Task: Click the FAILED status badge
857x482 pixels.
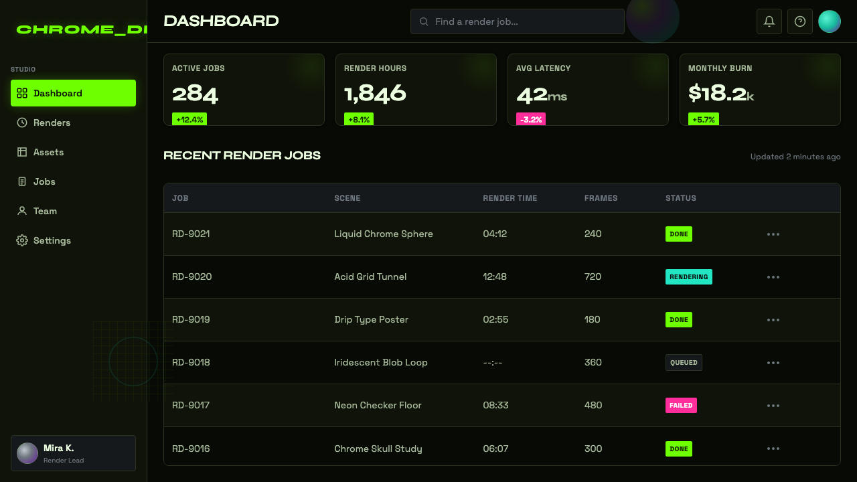Action: (681, 406)
